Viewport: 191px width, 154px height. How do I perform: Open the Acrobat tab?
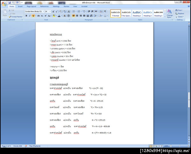click(x=84, y=6)
